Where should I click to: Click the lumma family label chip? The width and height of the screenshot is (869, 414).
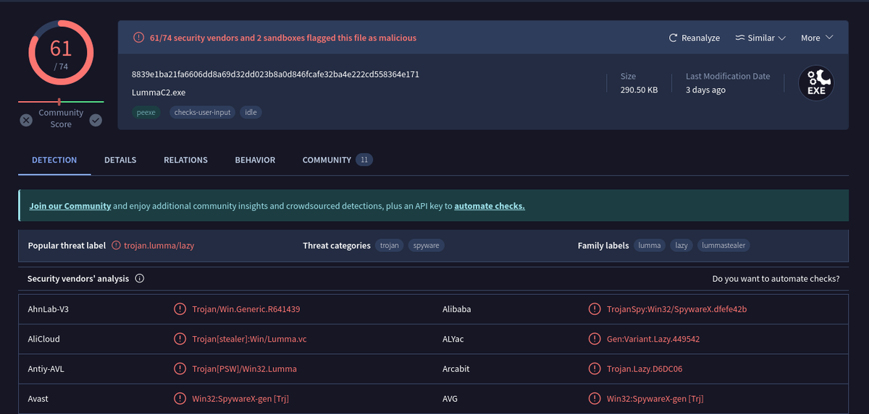click(x=650, y=246)
